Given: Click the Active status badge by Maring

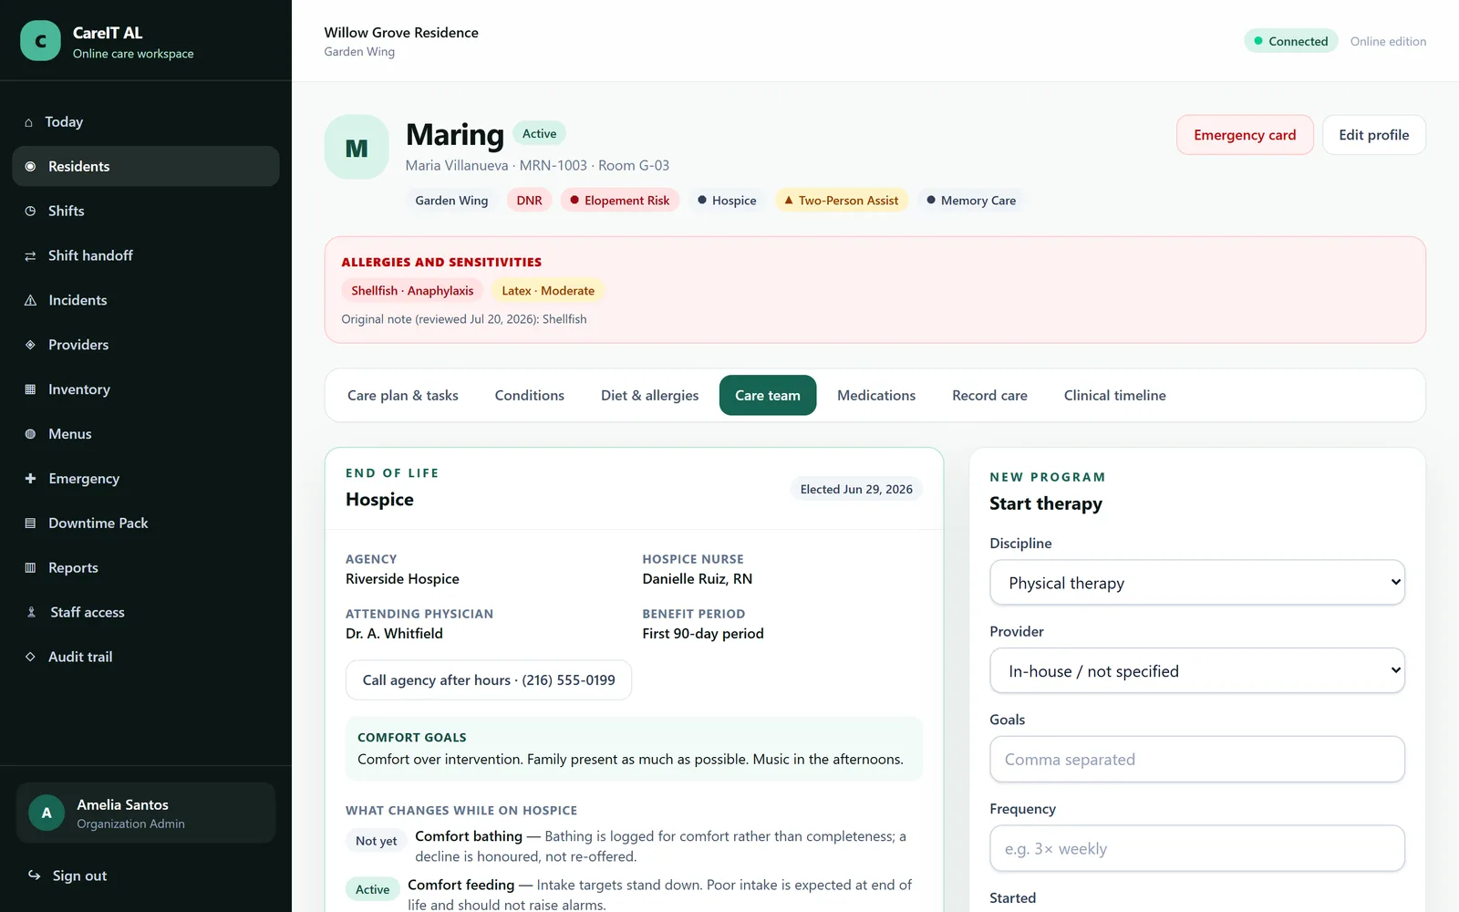Looking at the screenshot, I should pos(539,133).
